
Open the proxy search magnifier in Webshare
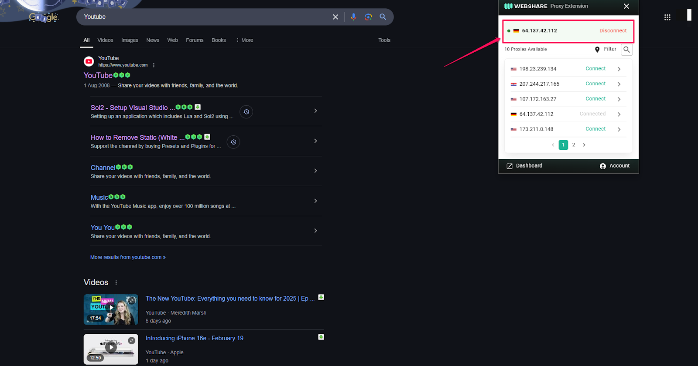[626, 50]
